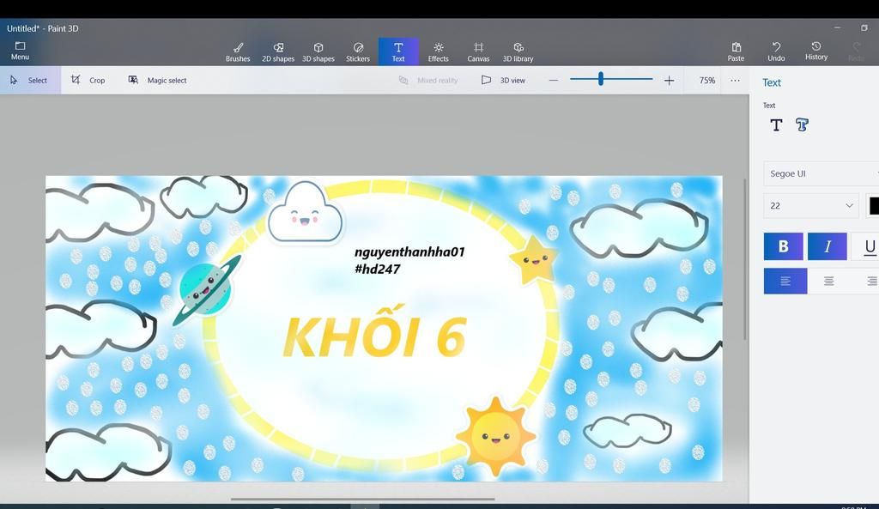Click the sun sticker on canvas
The image size is (879, 509).
tap(495, 436)
